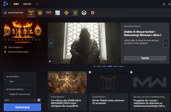Click Kup w przedsprzedaży link
This screenshot has width=171, height=112.
18,52
